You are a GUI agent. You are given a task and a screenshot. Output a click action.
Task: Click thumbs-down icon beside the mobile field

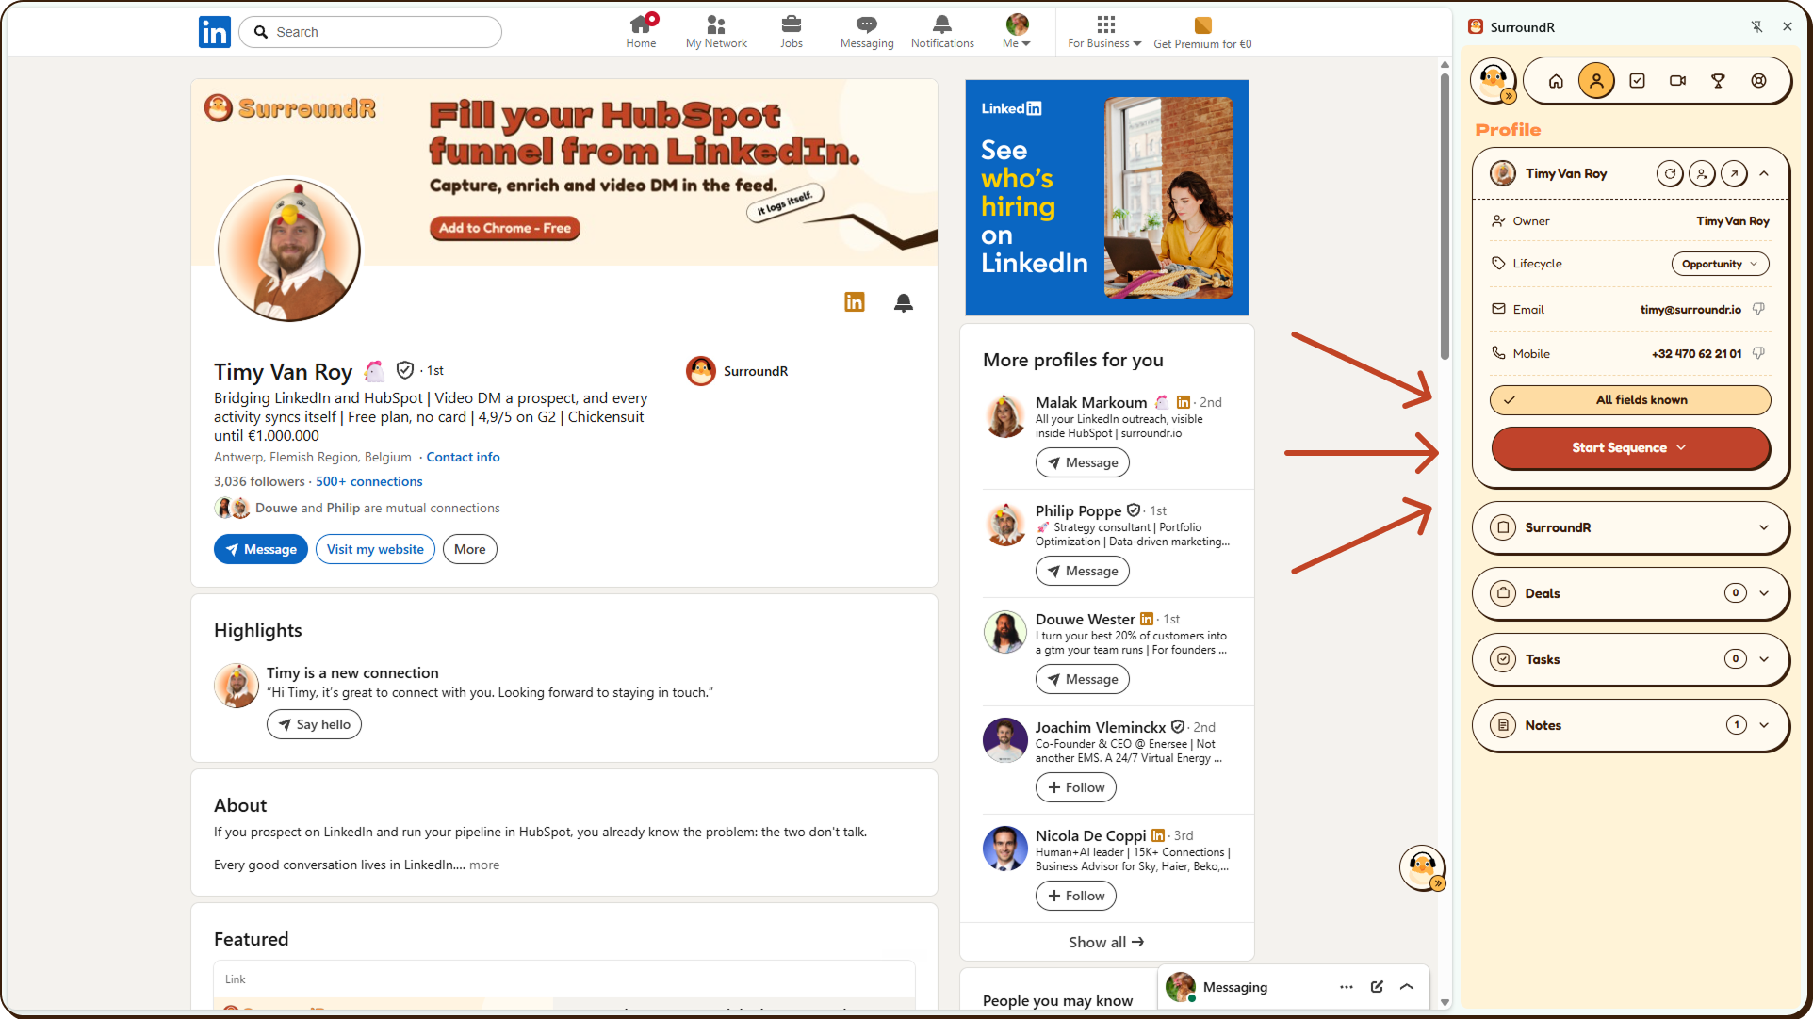point(1758,353)
